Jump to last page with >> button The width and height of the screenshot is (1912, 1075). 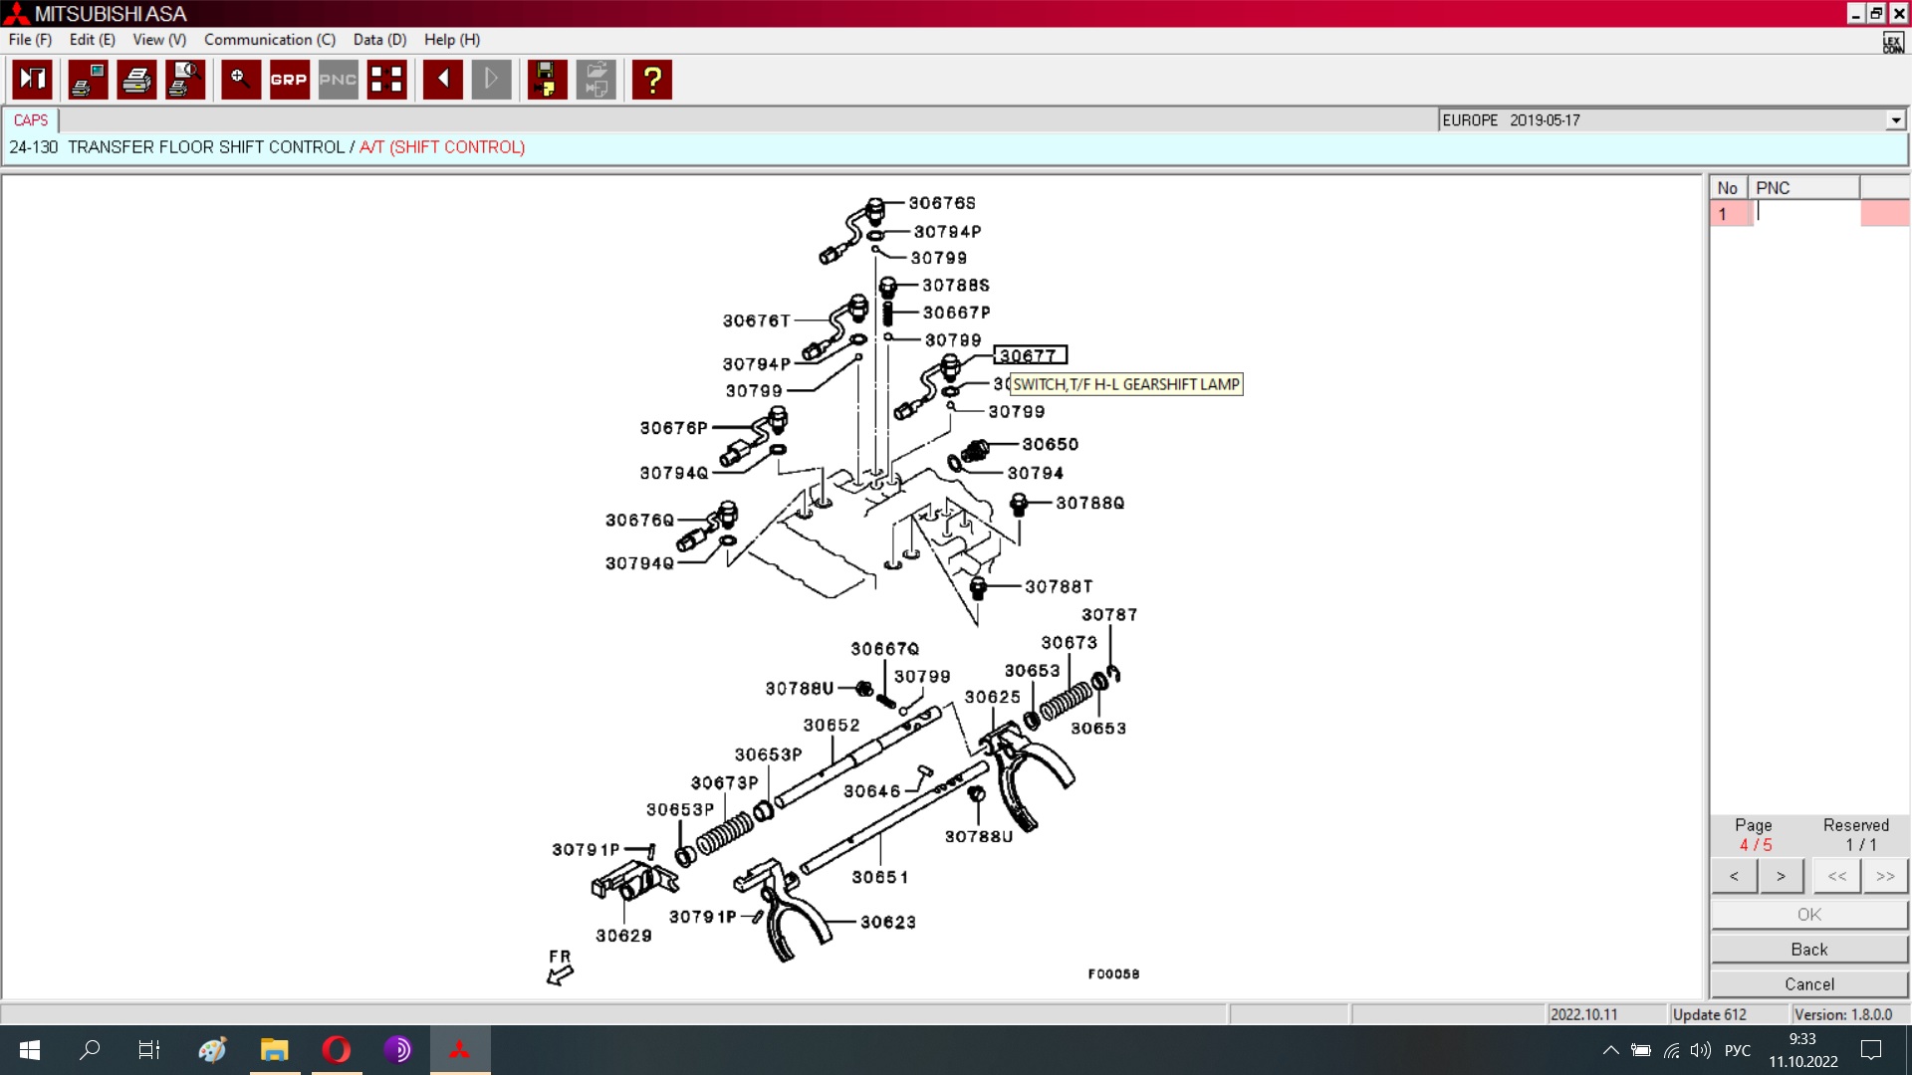pyautogui.click(x=1884, y=876)
